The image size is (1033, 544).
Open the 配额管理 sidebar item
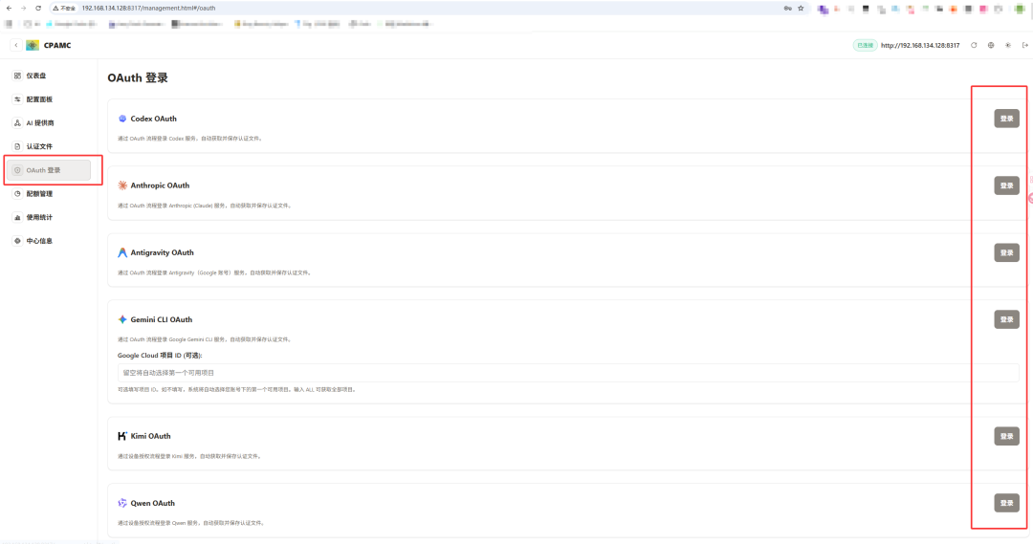48,194
